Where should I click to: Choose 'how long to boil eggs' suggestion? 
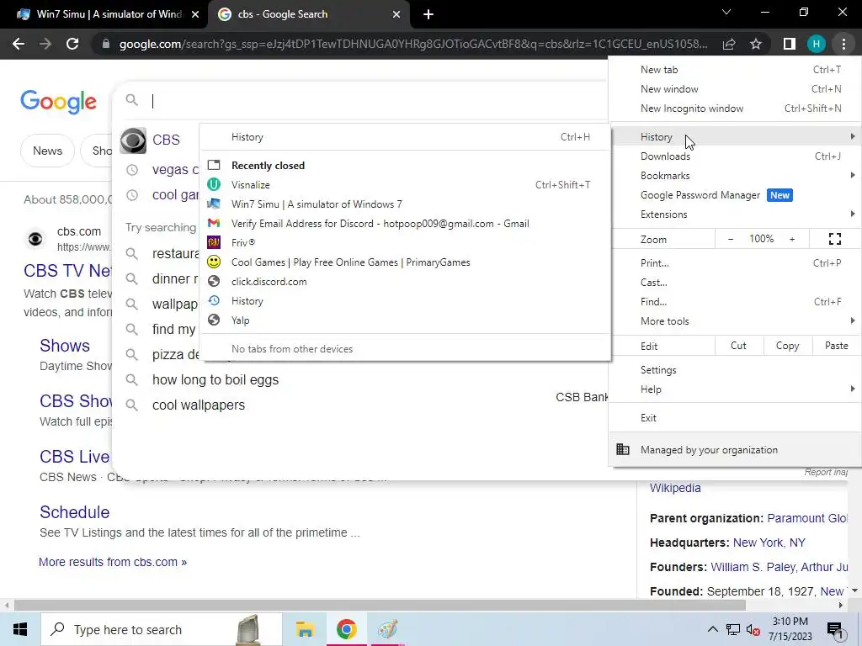point(215,379)
